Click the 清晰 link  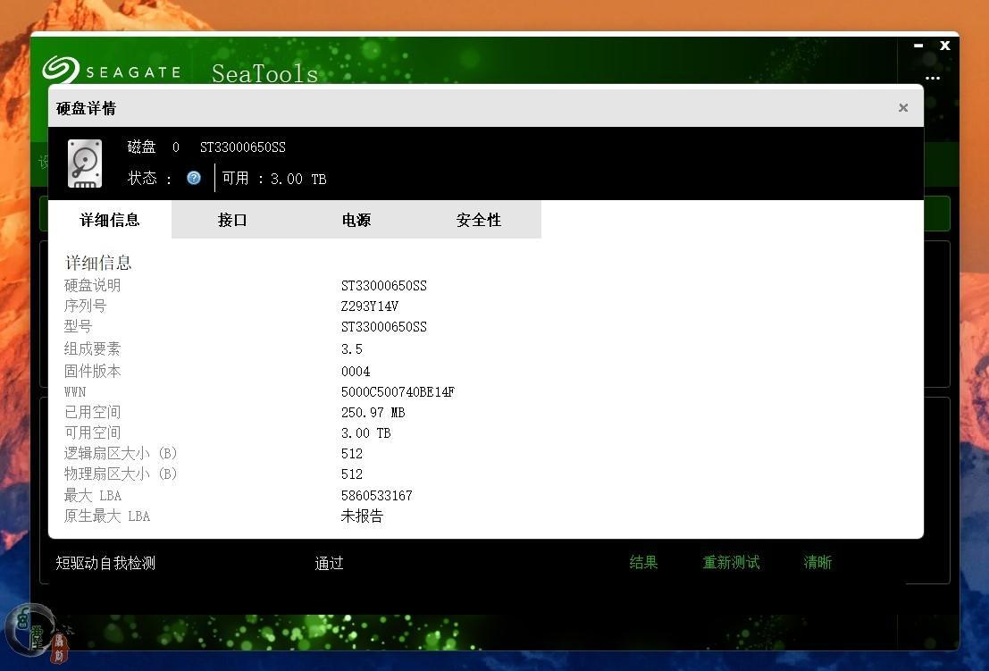(x=817, y=562)
